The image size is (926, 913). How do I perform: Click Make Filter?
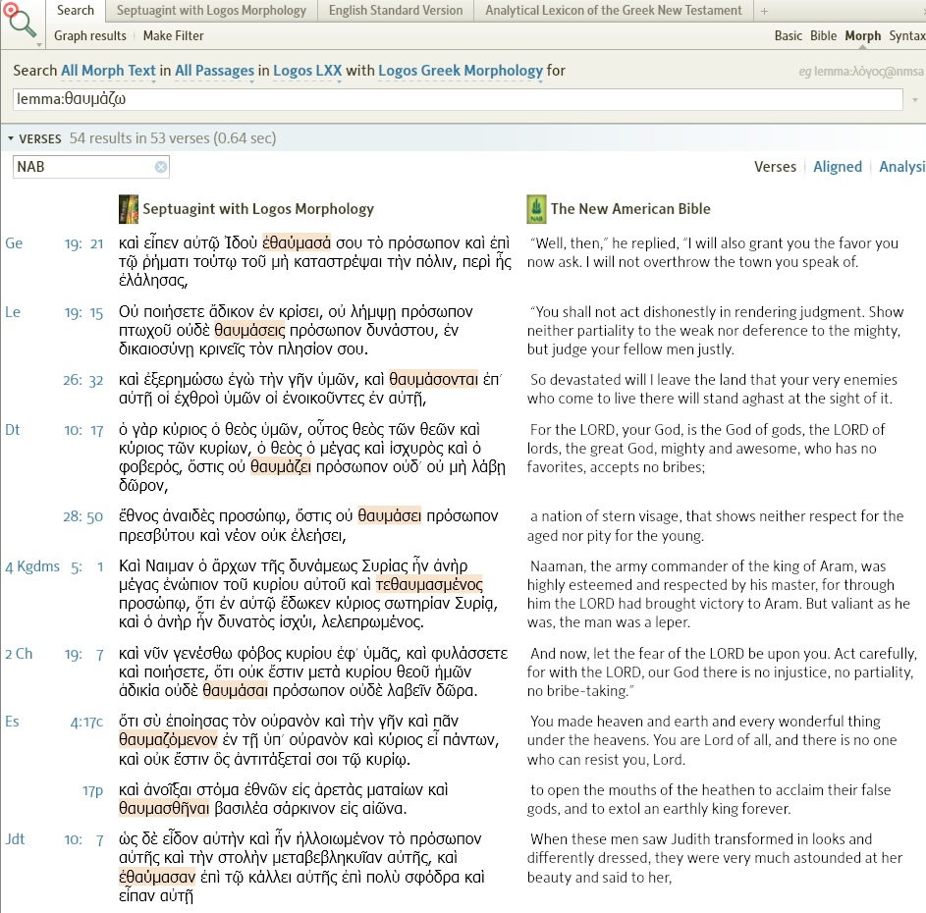coord(173,36)
